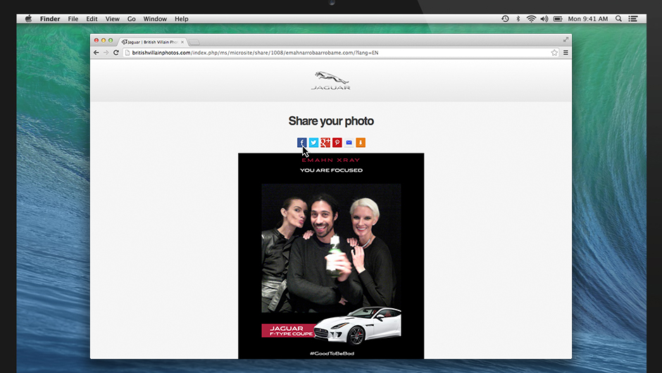
Task: Click the white F-Type car image
Action: [357, 326]
